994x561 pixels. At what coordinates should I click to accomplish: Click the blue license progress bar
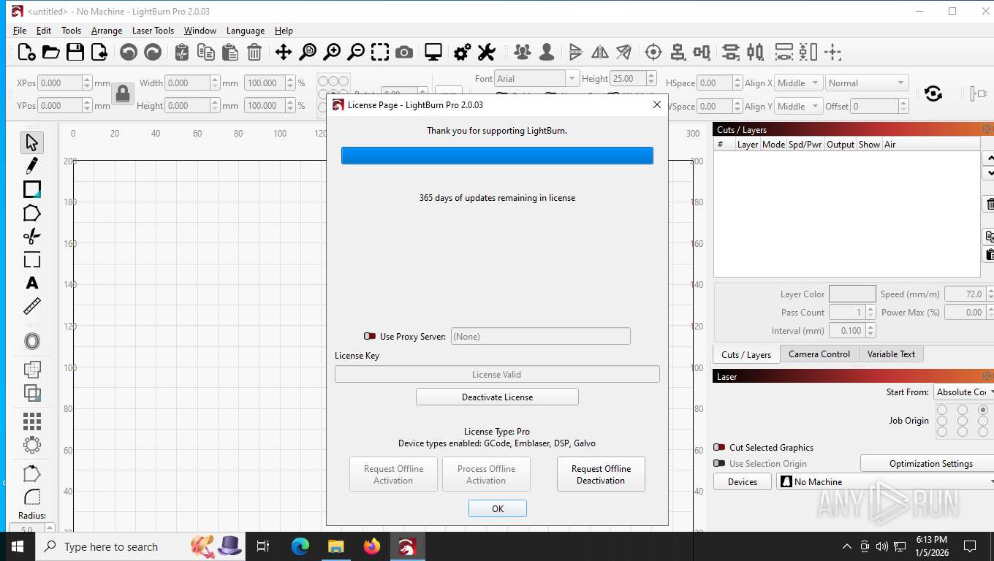tap(497, 155)
